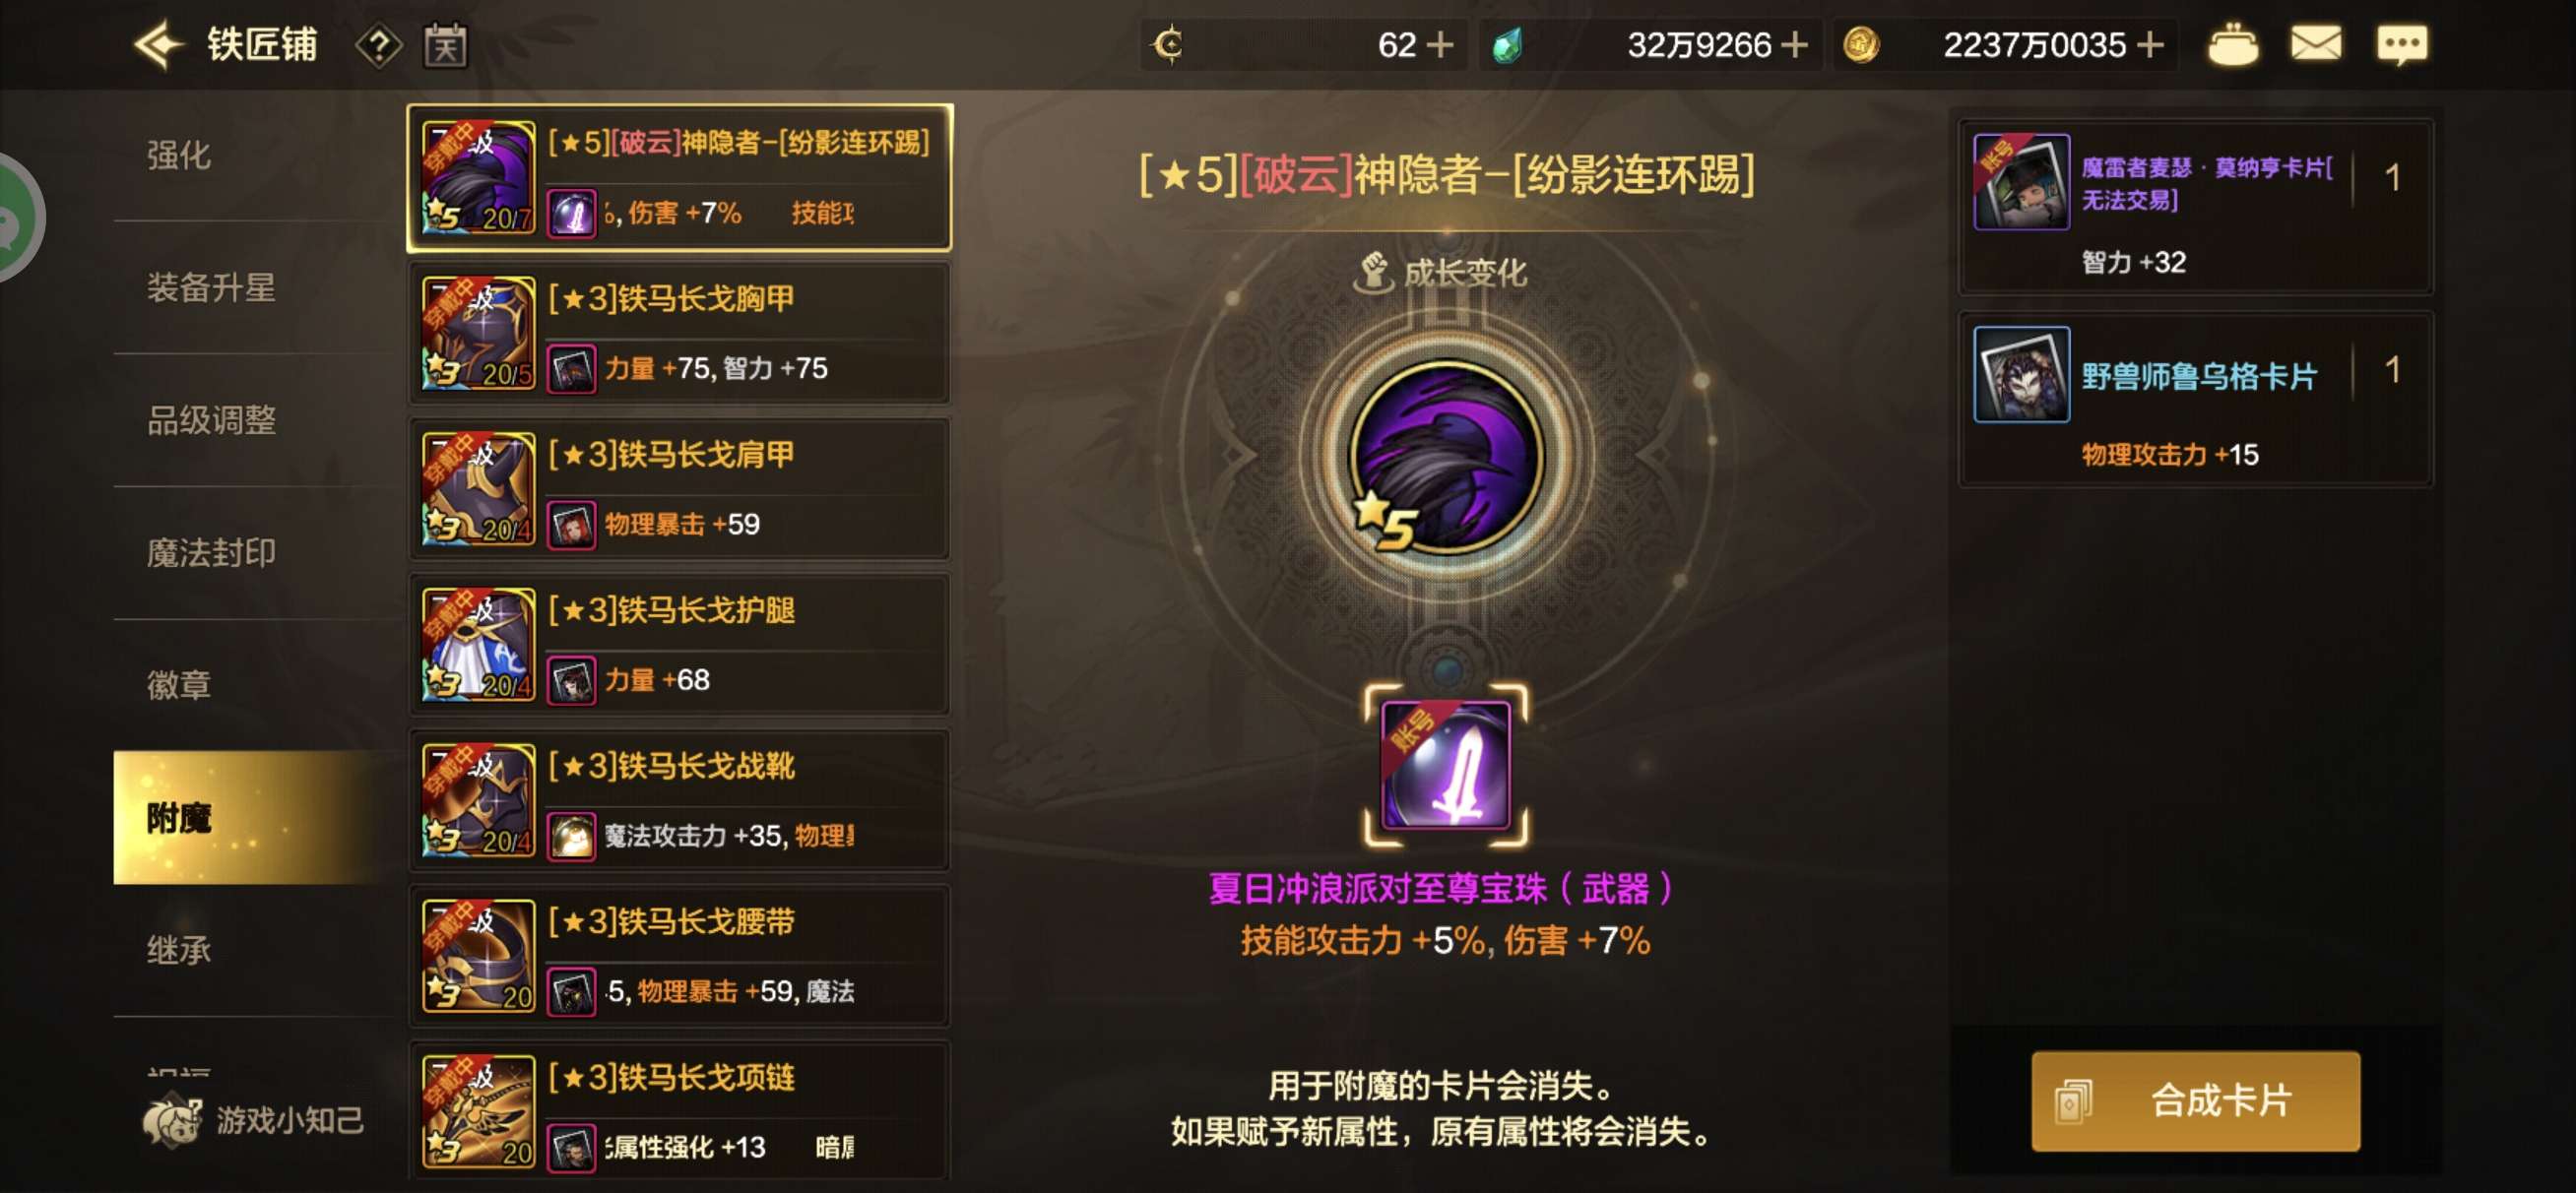Open the calendar icon in header
Image resolution: width=2576 pixels, height=1193 pixels.
coord(445,45)
